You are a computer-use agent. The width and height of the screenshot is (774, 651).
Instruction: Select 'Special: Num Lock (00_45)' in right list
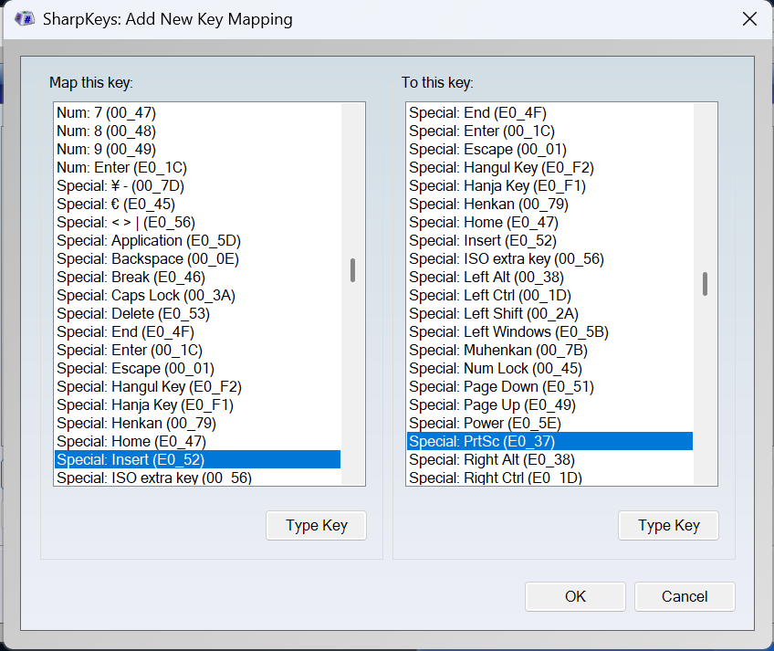(549, 369)
